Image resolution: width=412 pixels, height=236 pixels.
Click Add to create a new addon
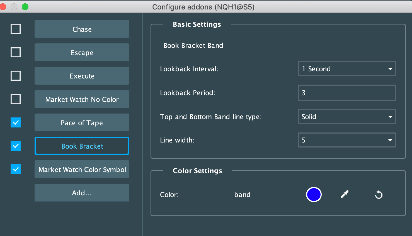tap(82, 193)
